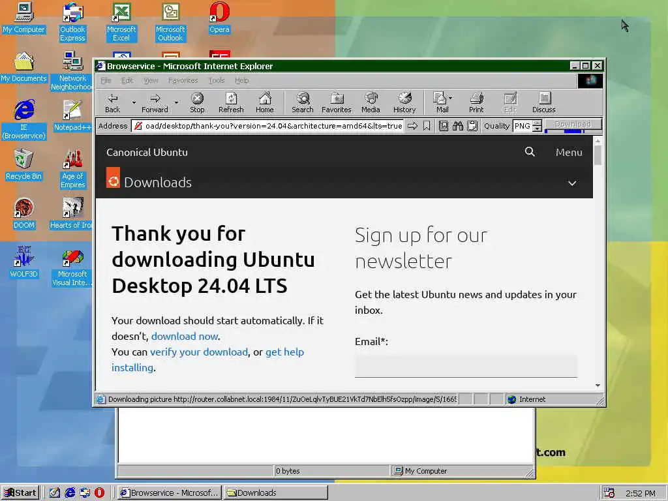Image resolution: width=668 pixels, height=501 pixels.
Task: Open the Search toolbar button
Action: coord(303,102)
